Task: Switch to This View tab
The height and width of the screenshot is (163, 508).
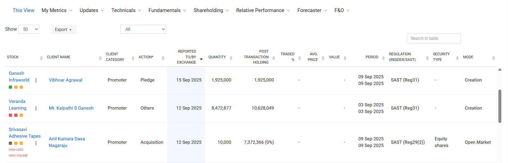Action: click(x=23, y=10)
